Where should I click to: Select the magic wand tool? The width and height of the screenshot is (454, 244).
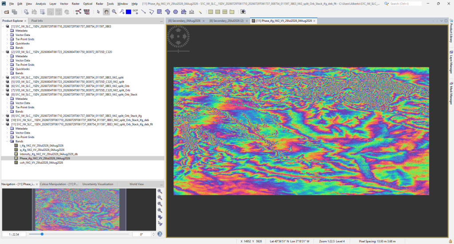click(x=200, y=12)
